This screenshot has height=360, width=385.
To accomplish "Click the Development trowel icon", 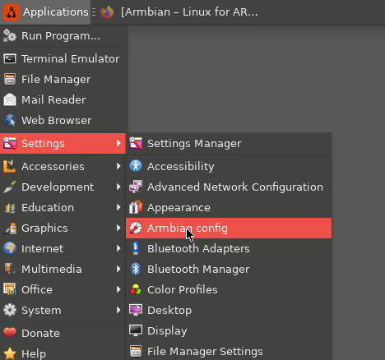I will [x=10, y=187].
